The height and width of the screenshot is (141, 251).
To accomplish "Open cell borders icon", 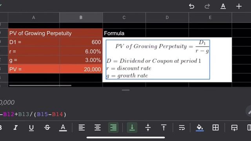I will tap(215, 128).
